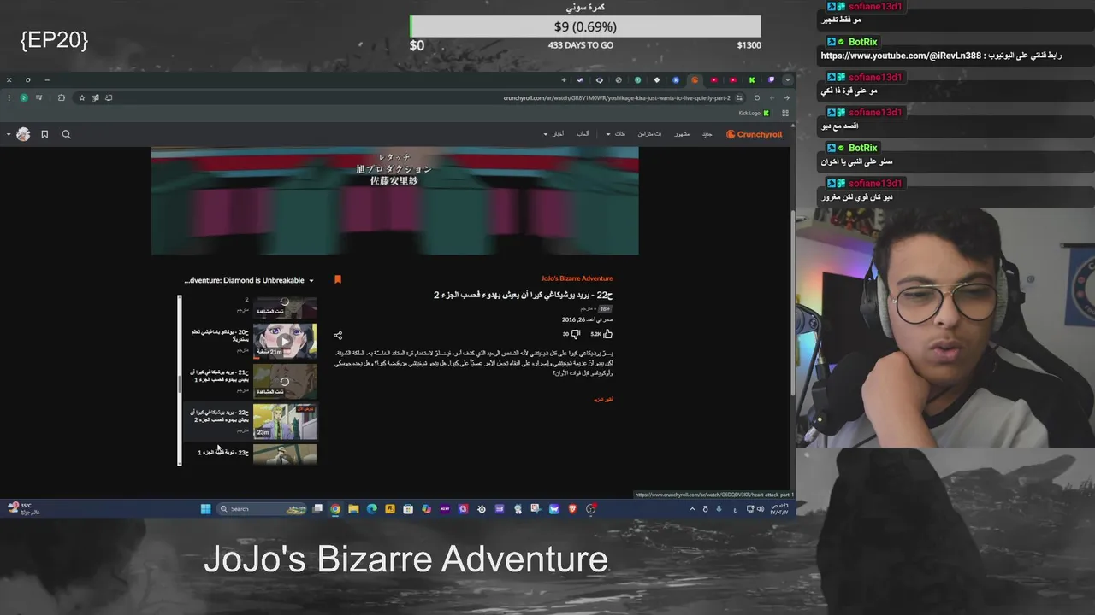The height and width of the screenshot is (615, 1095).
Task: Open the tab search dropdown arrow in the tab strip
Action: 787,80
